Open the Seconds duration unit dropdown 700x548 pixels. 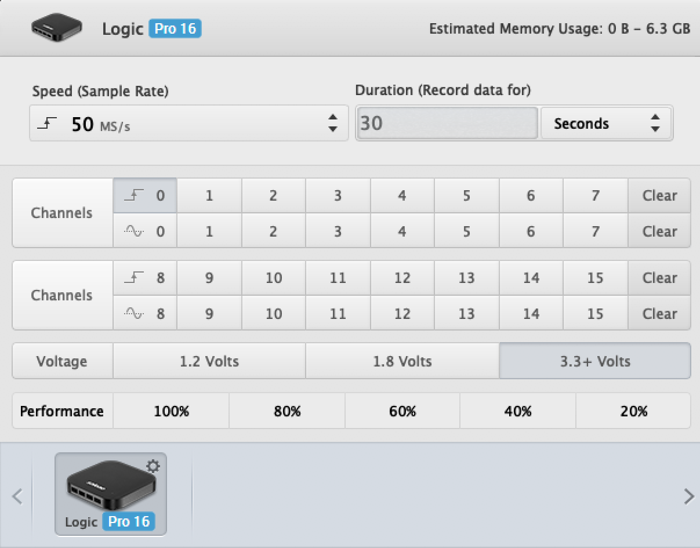coord(607,123)
